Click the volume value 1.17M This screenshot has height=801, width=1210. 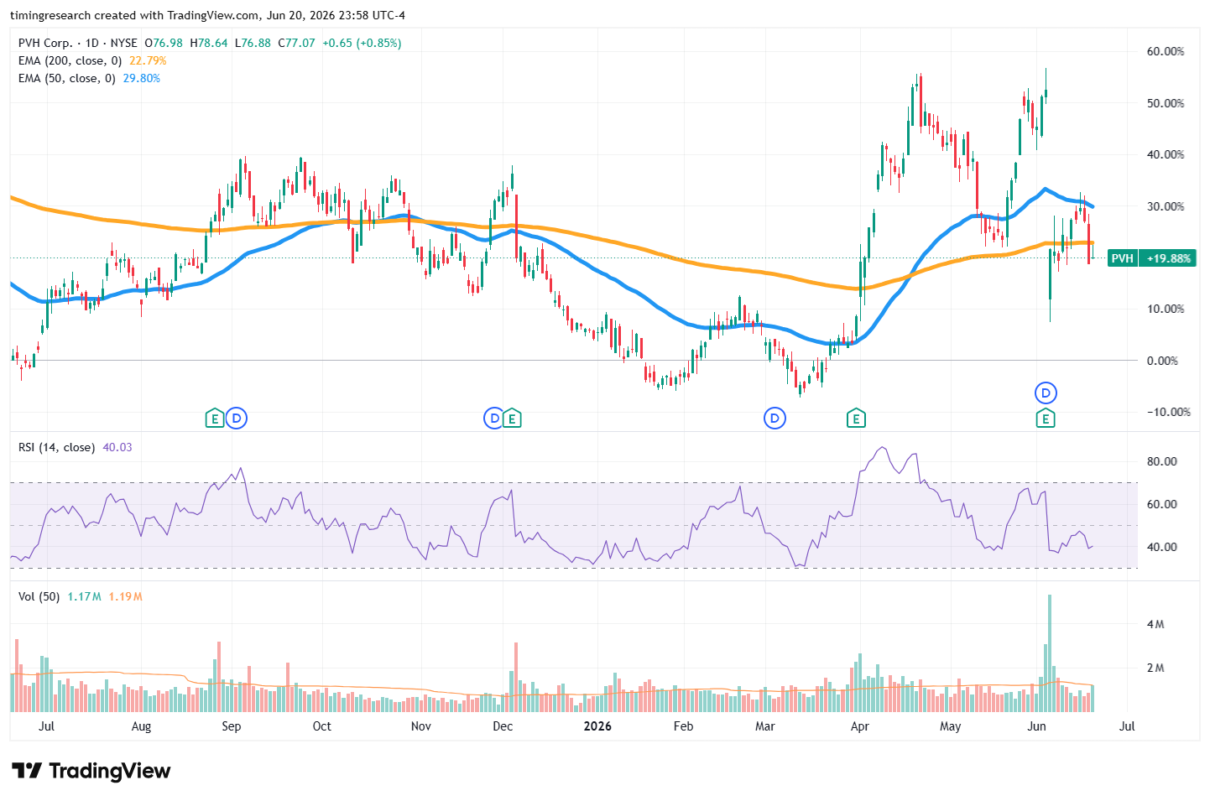pos(84,596)
